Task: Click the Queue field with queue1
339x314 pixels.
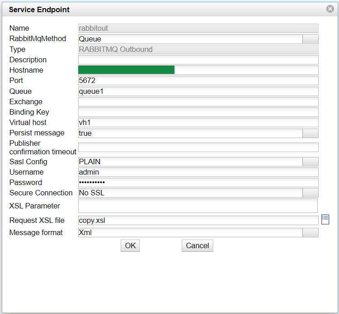Action: [x=198, y=92]
